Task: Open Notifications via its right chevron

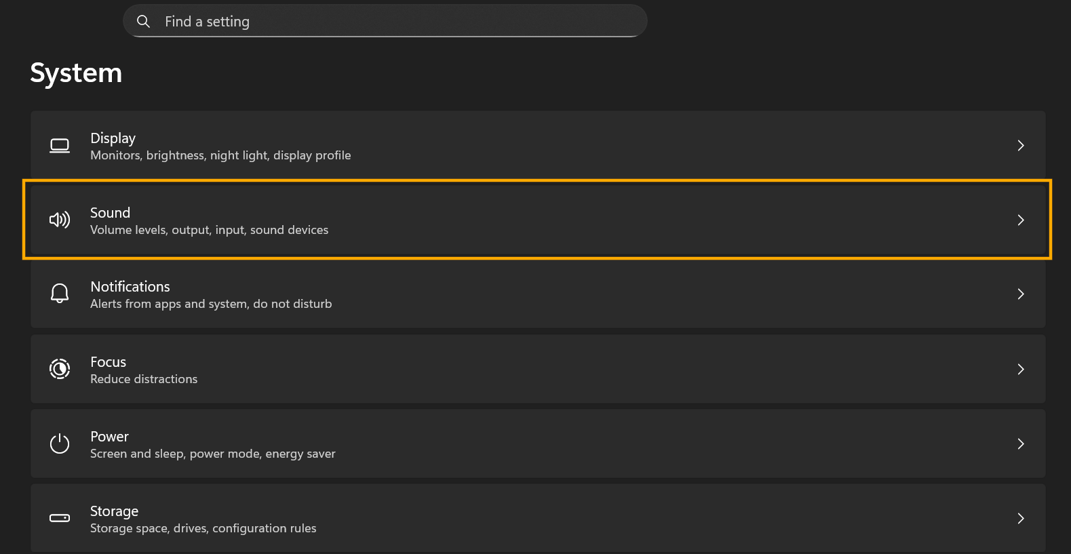Action: click(x=1021, y=294)
